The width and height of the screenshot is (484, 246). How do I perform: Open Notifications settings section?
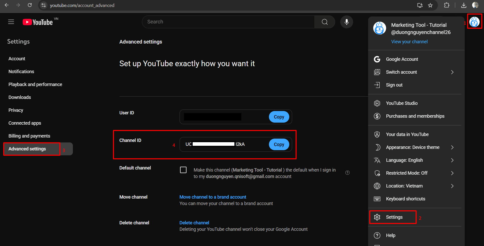point(21,72)
